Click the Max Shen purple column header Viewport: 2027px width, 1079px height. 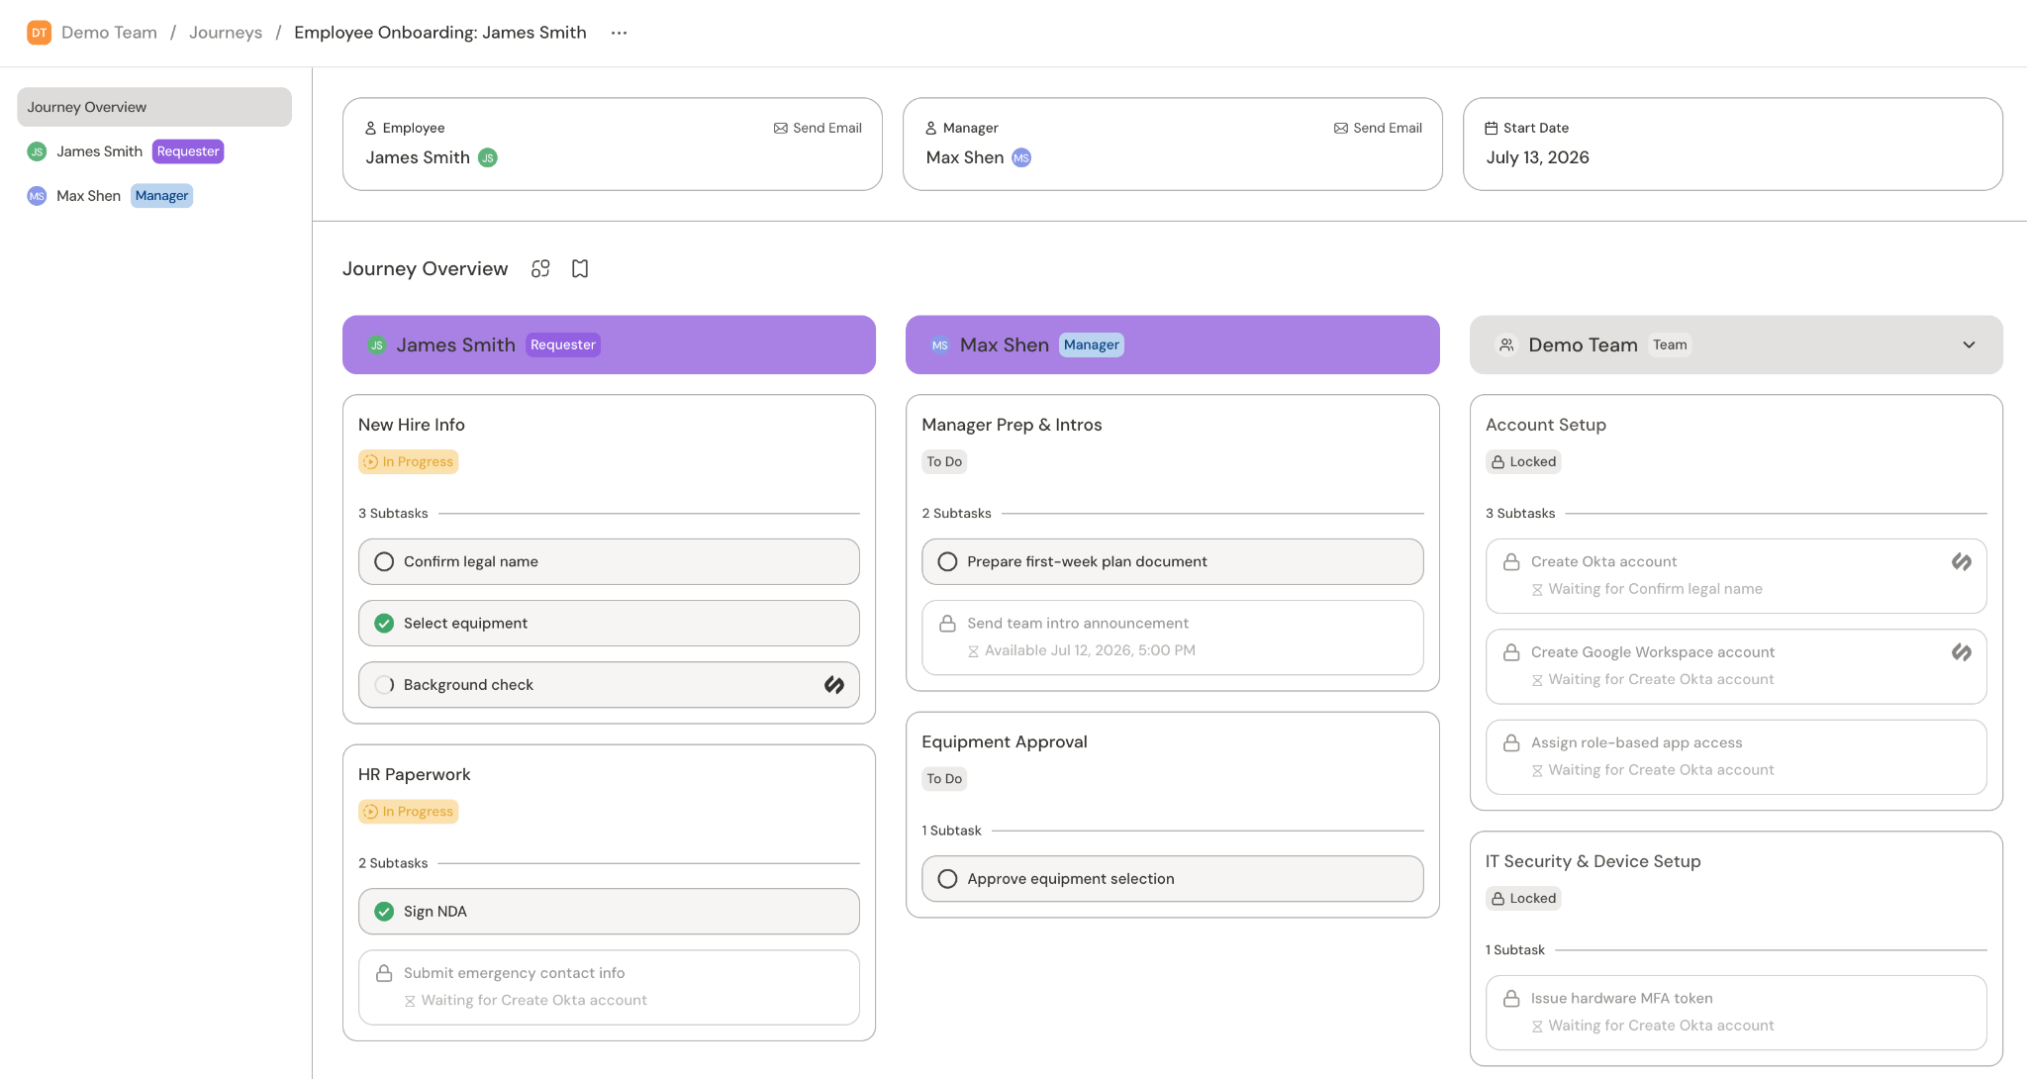[1172, 344]
